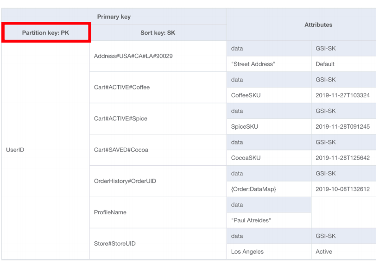Select the OrderHistory#OrderUID sort key cell
This screenshot has width=379, height=262.
125,181
